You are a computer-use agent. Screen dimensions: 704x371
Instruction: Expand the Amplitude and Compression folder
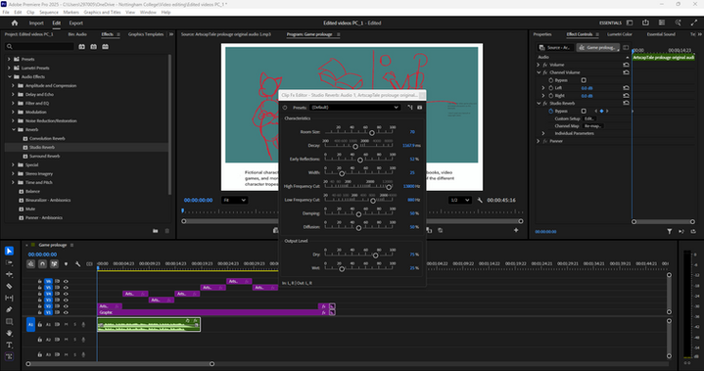click(13, 86)
